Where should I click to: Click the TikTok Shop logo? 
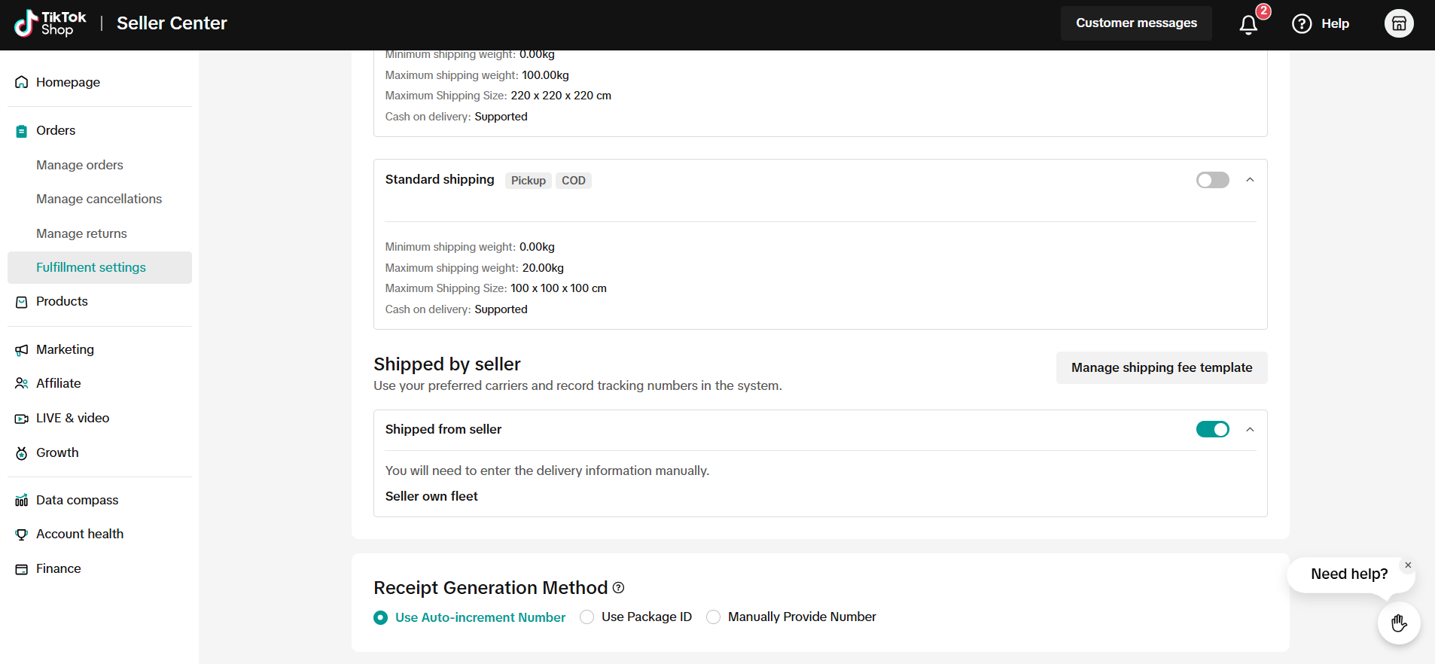pos(50,23)
